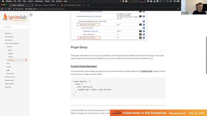This screenshot has height=116, width=207.
Task: Switch to the Slack general browser tab
Action: (47, 5)
